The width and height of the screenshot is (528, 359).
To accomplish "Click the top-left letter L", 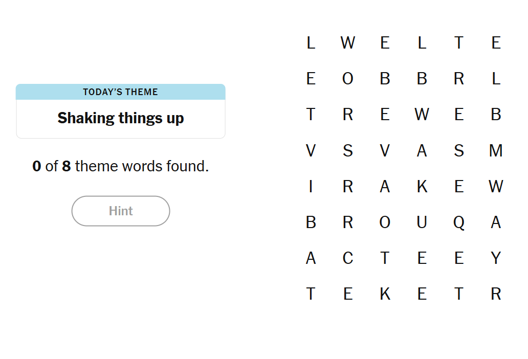I will pyautogui.click(x=311, y=42).
